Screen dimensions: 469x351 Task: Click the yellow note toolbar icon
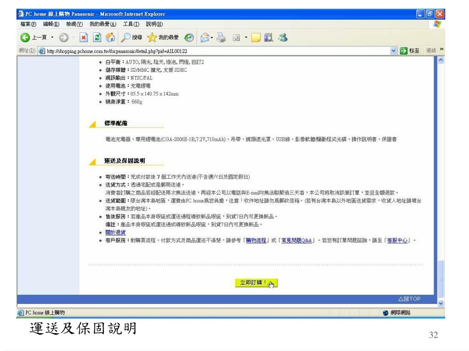[256, 37]
